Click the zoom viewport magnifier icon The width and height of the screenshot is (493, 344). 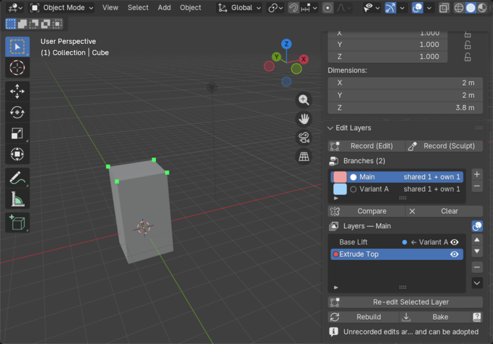[304, 100]
